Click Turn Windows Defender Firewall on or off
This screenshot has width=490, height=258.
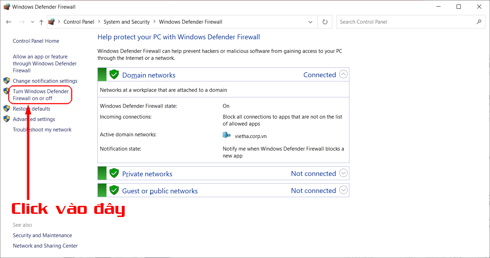41,95
